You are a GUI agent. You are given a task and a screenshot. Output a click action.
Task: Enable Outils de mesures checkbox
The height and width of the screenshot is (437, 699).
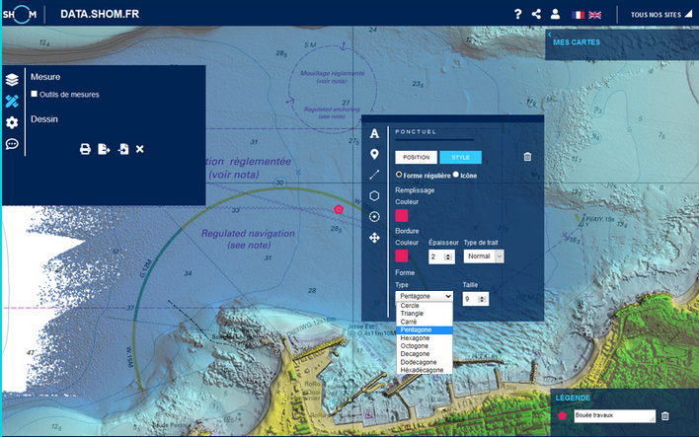(35, 94)
